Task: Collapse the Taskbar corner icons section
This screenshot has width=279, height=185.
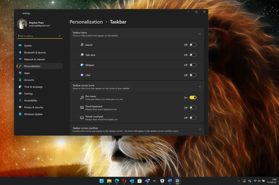Action: point(200,87)
